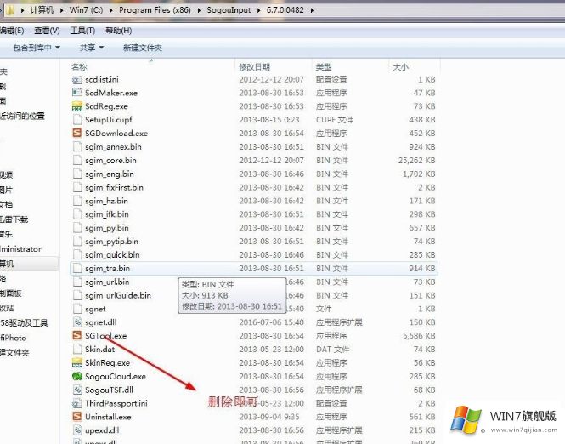Viewport: 565px width, 444px height.
Task: Click the scdlist.ini file icon
Action: point(76,80)
